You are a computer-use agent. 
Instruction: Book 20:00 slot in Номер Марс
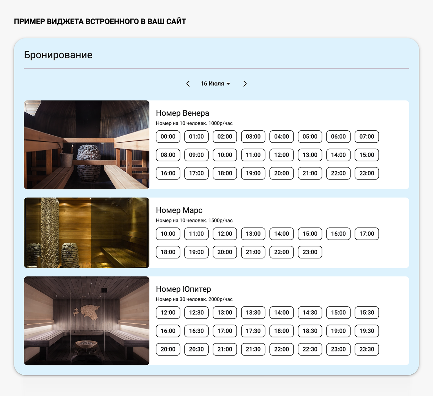pos(225,252)
